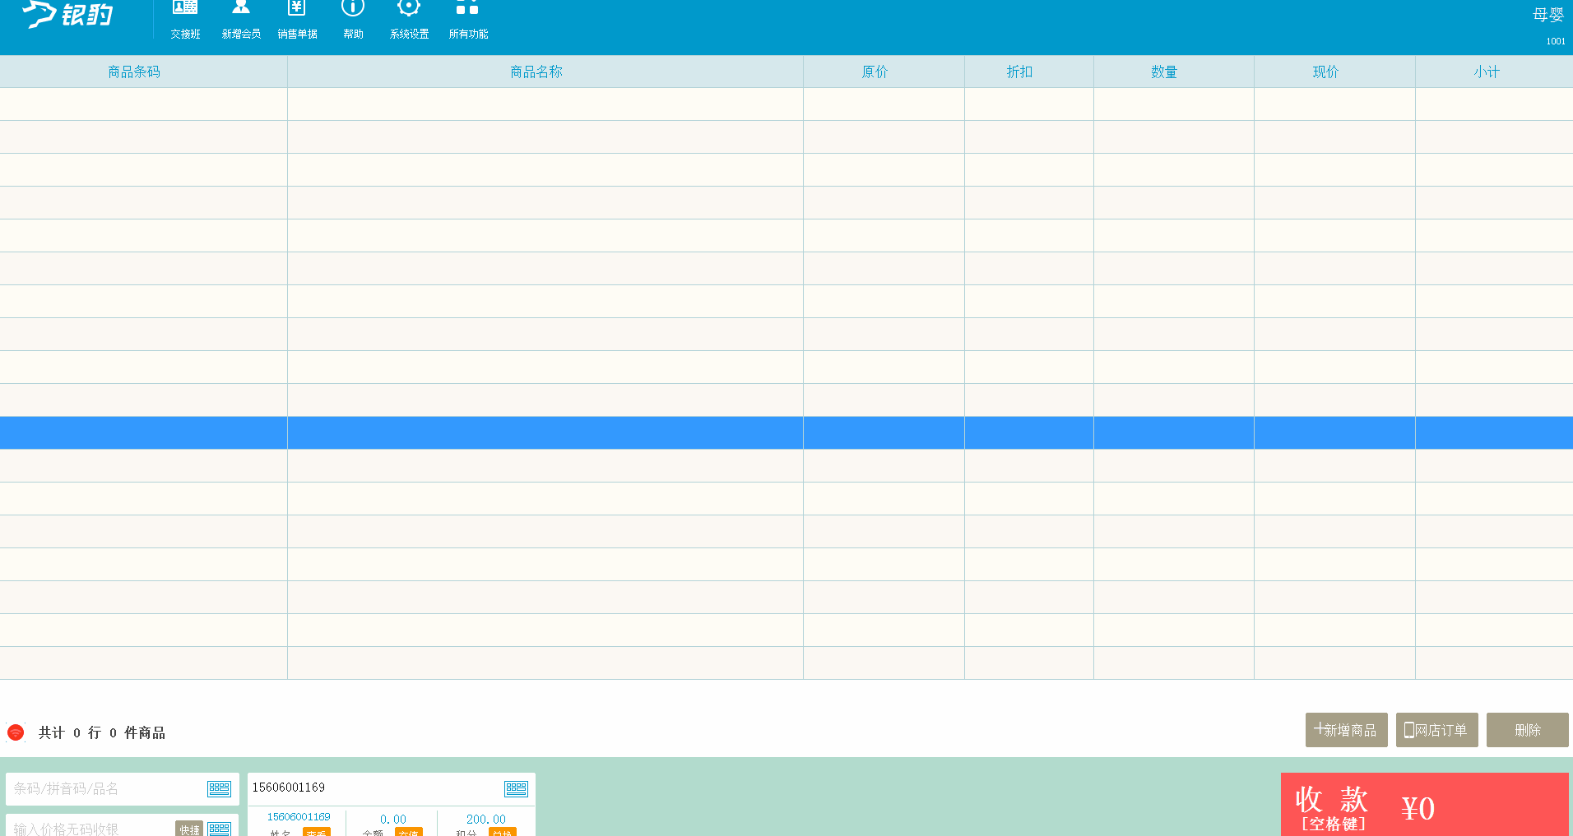Select the highlighted blue table row

(x=786, y=432)
